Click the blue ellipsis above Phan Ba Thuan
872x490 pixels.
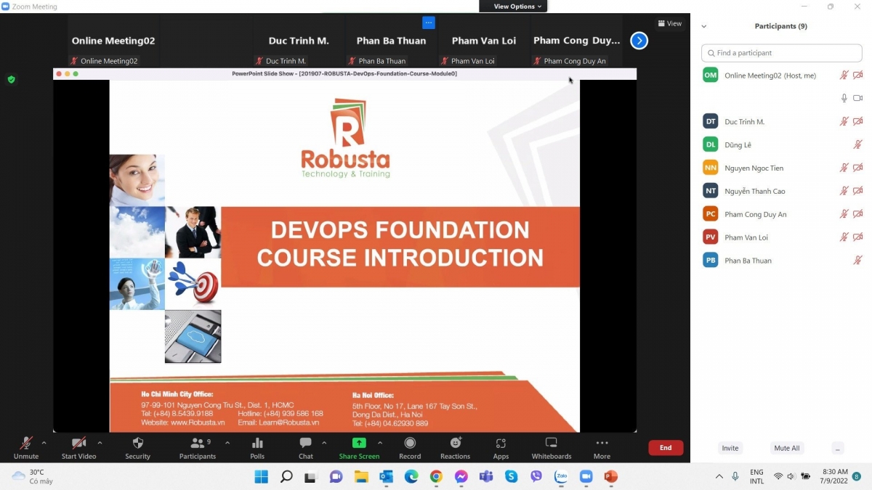coord(429,23)
